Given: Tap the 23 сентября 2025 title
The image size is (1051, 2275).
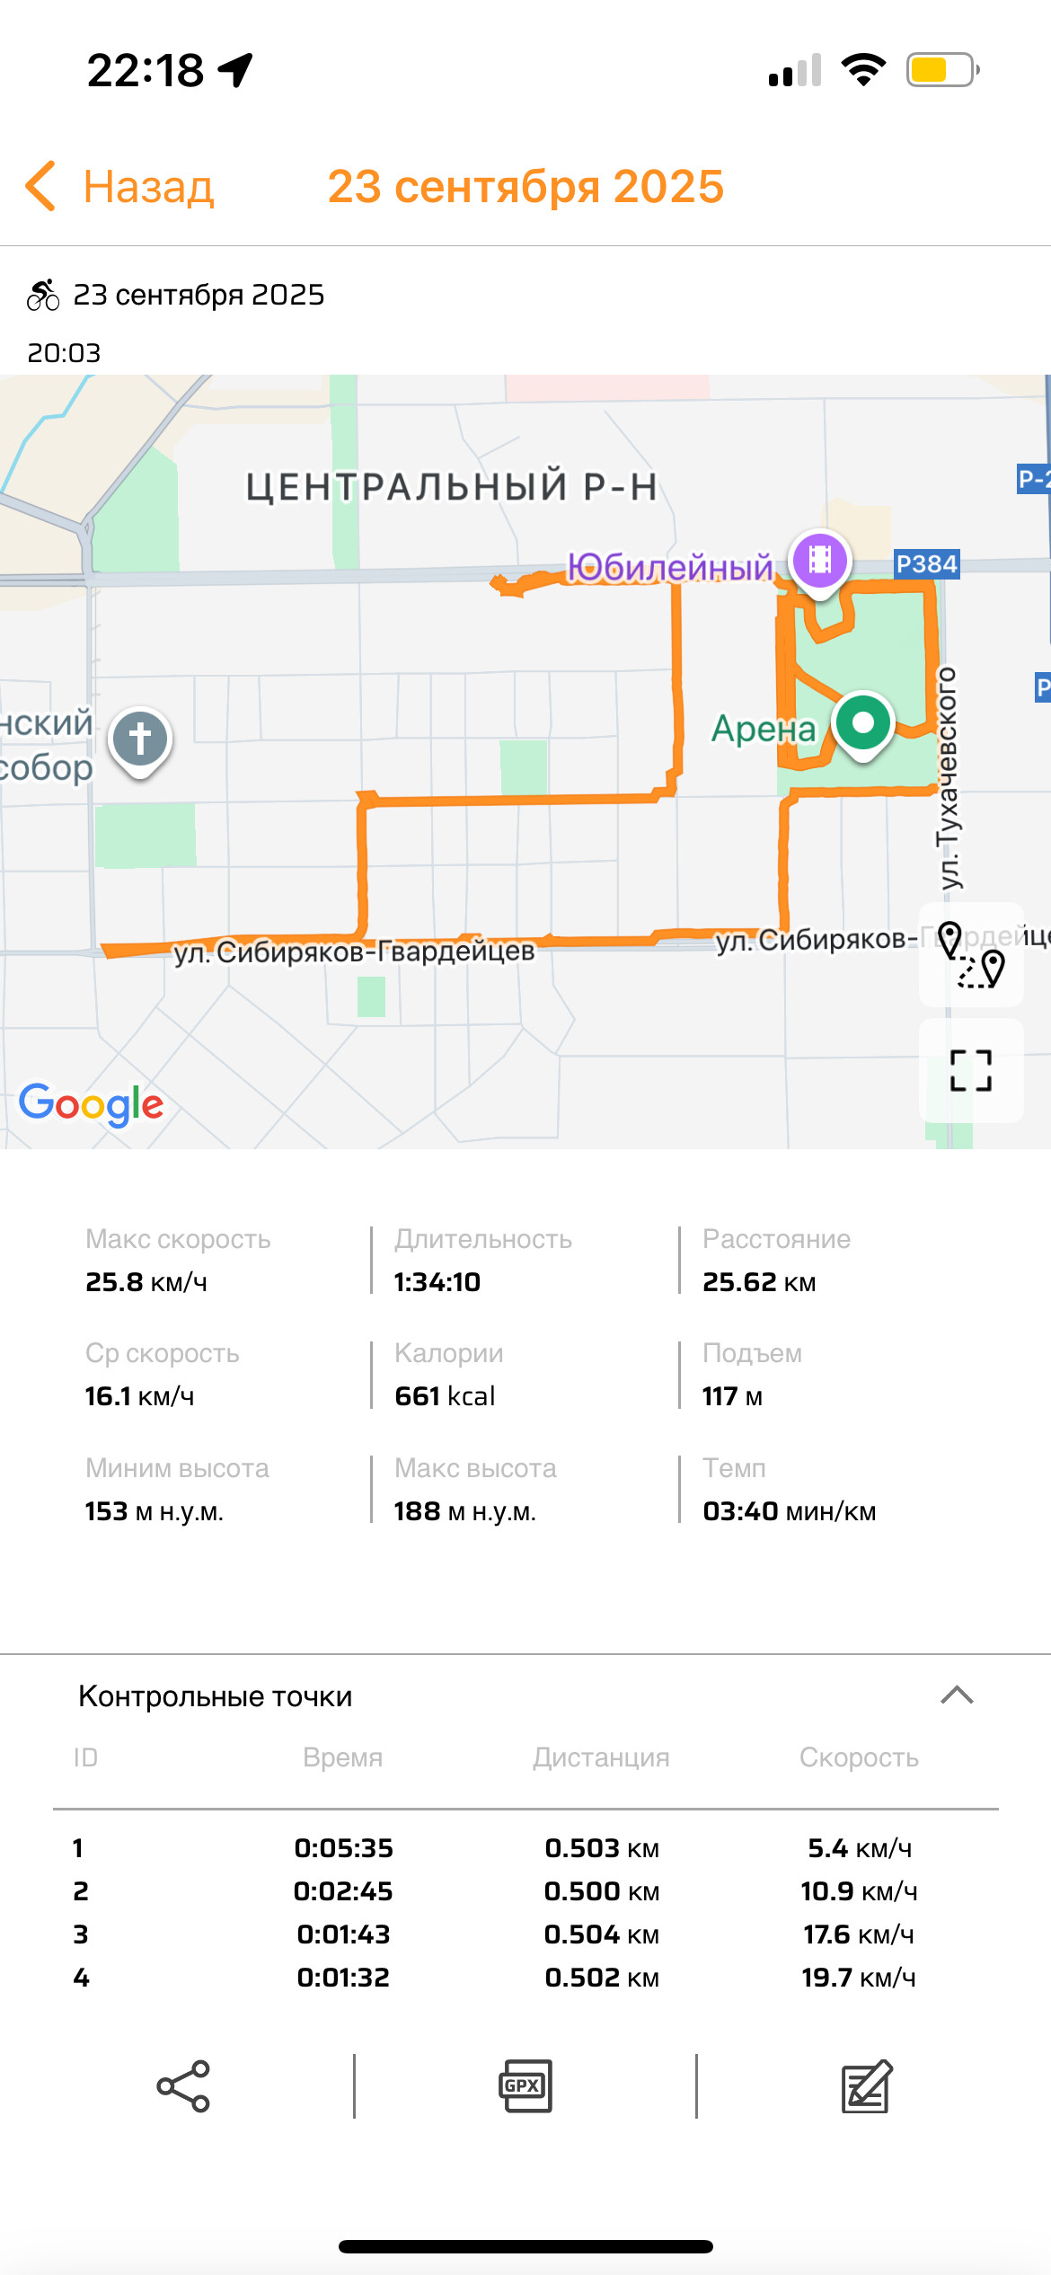Looking at the screenshot, I should coord(525,187).
